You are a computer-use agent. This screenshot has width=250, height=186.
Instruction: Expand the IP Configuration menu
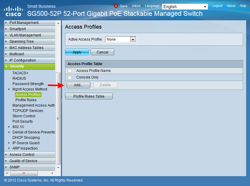[x=30, y=60]
